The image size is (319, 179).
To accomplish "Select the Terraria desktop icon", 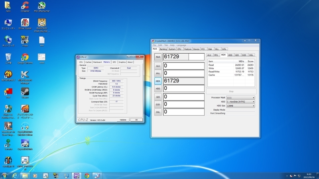I will coord(8,145).
